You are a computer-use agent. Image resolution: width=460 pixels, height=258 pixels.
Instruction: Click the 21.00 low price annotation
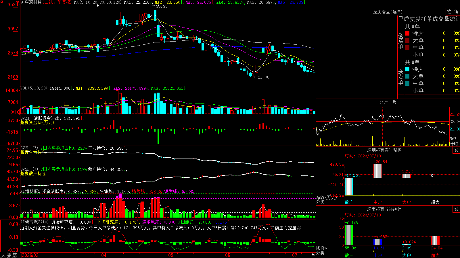tap(264, 77)
